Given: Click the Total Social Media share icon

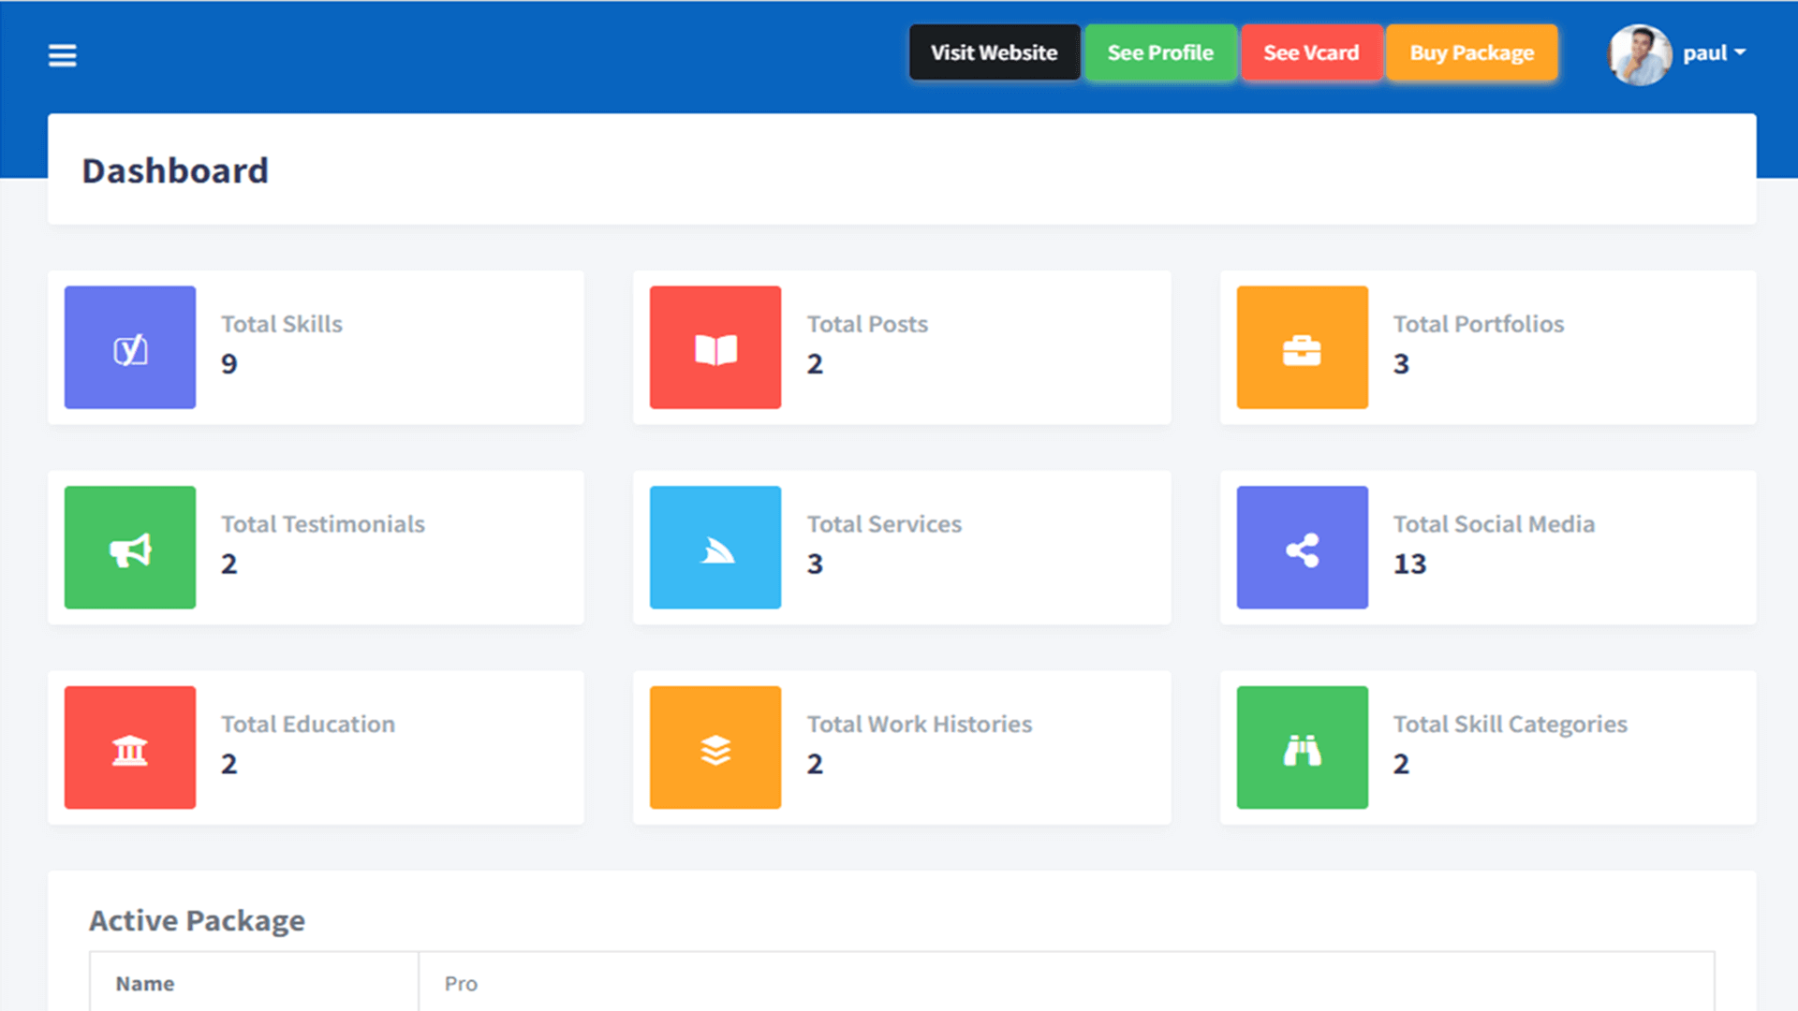Looking at the screenshot, I should click(x=1302, y=547).
